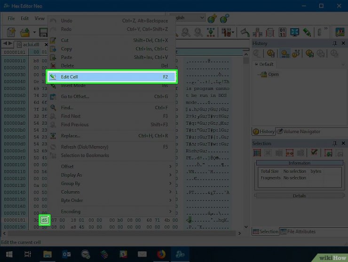348x262 pixels.
Task: Click Copy in the Edit menu
Action: tap(111, 49)
